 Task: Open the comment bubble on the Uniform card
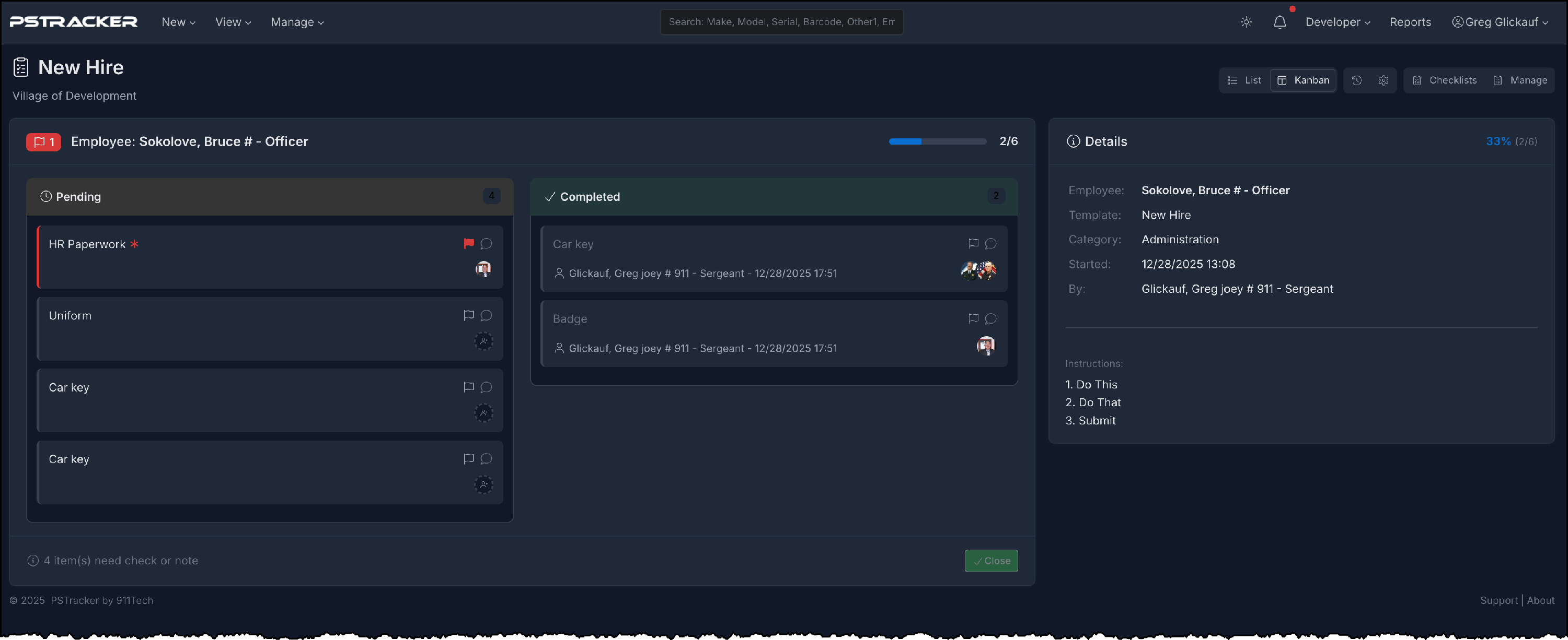(x=486, y=315)
